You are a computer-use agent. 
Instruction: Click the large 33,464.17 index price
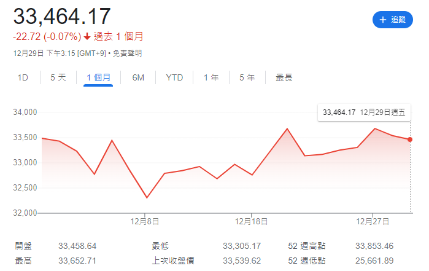(x=62, y=17)
